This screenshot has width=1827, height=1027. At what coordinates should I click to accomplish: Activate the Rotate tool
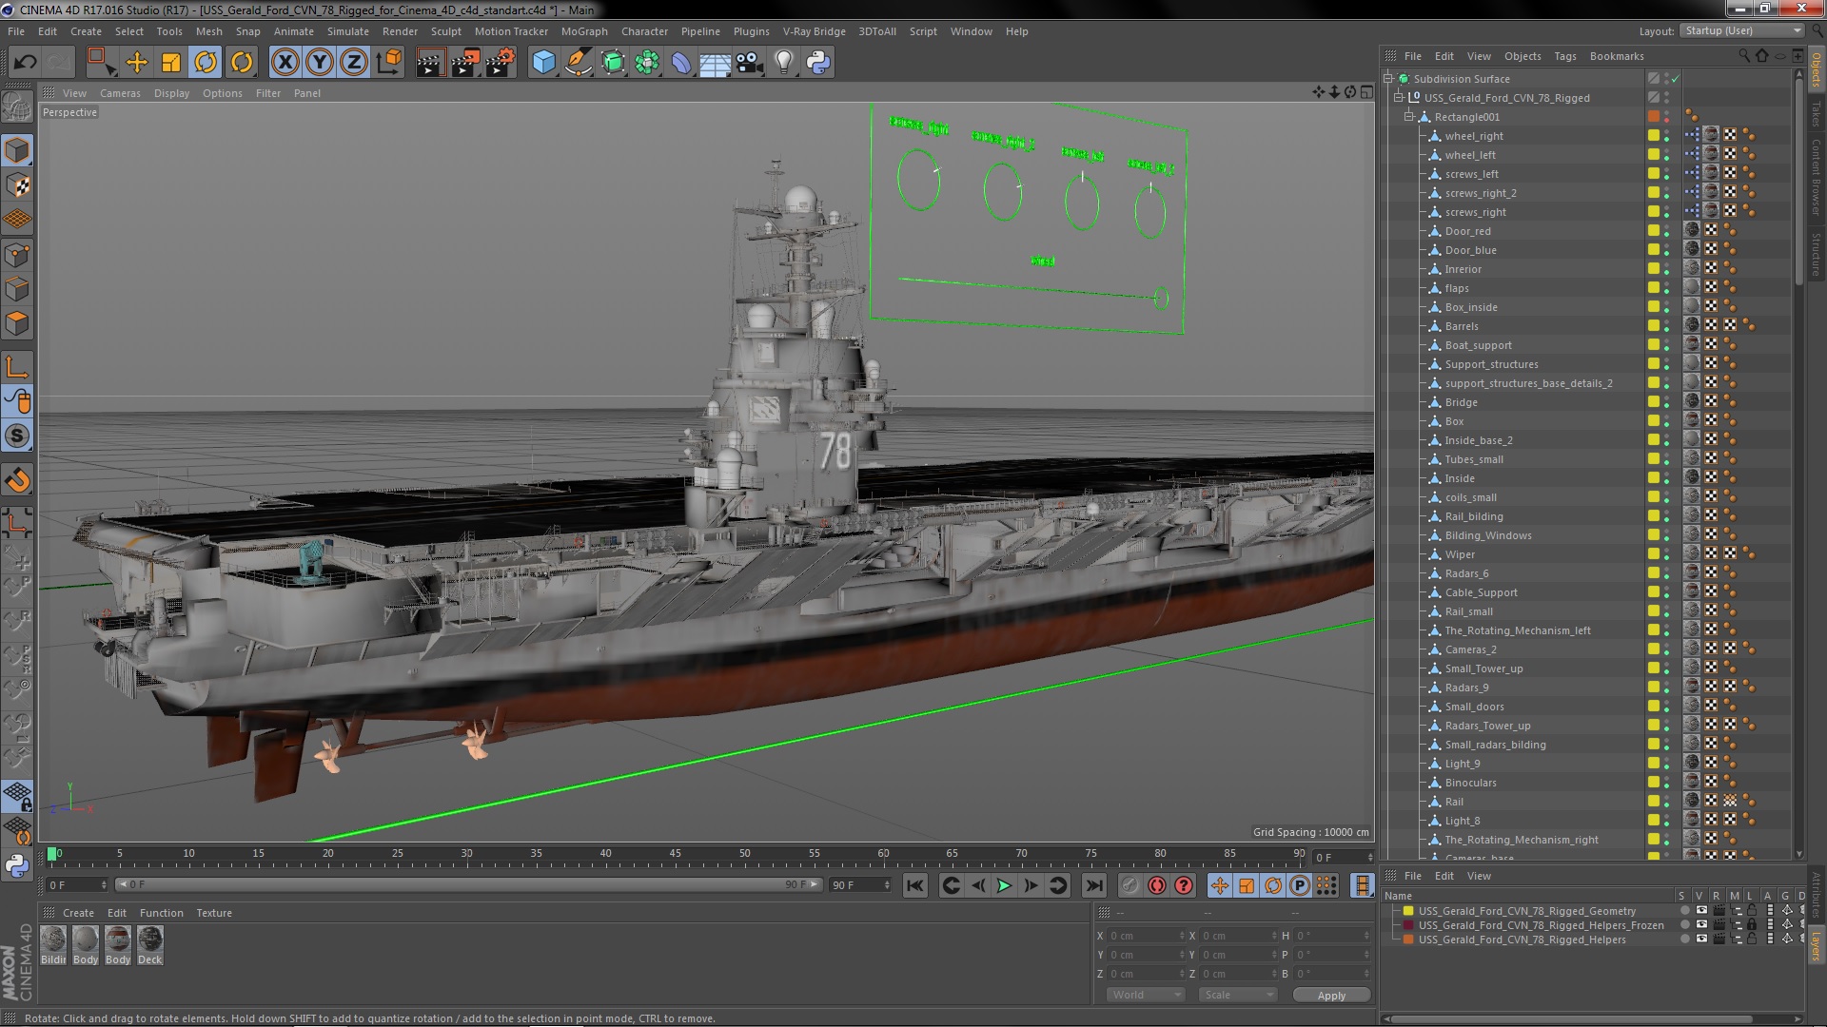[206, 63]
